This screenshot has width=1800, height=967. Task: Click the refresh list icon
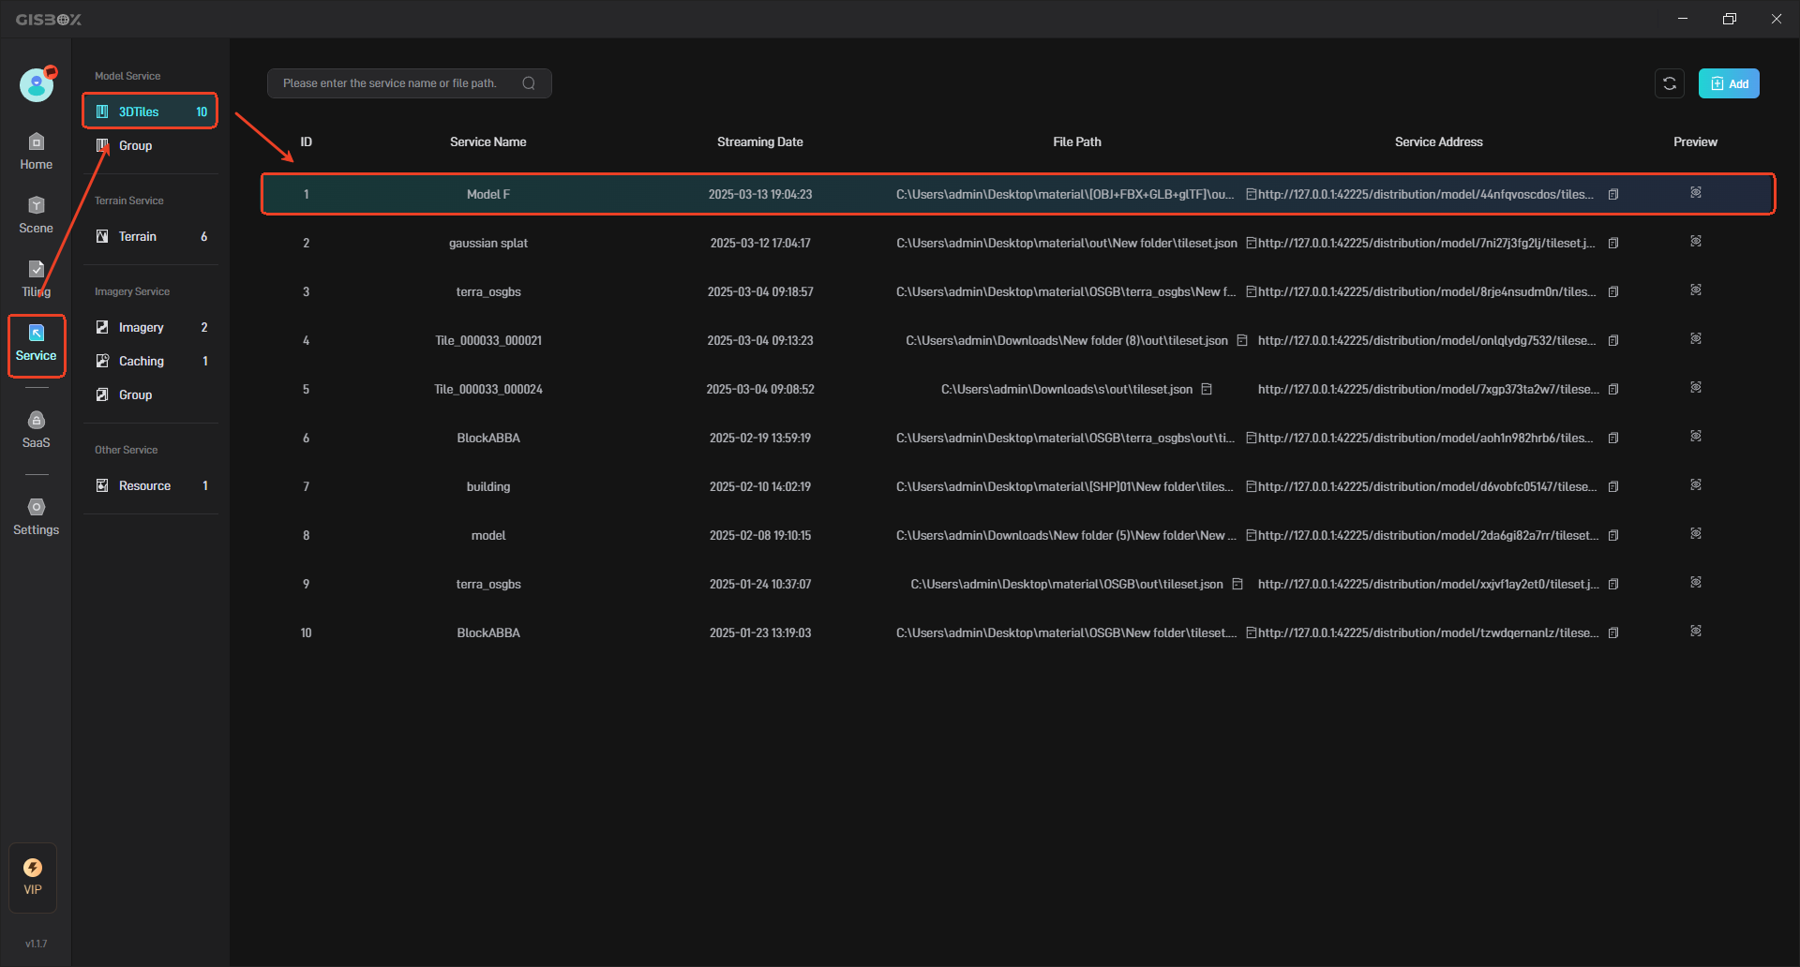coord(1670,83)
